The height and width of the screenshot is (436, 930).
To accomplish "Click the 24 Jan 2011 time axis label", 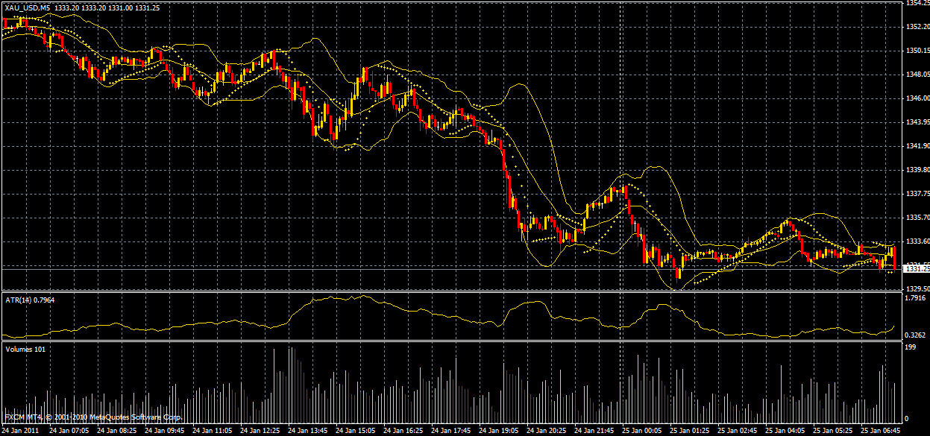I will pyautogui.click(x=19, y=431).
